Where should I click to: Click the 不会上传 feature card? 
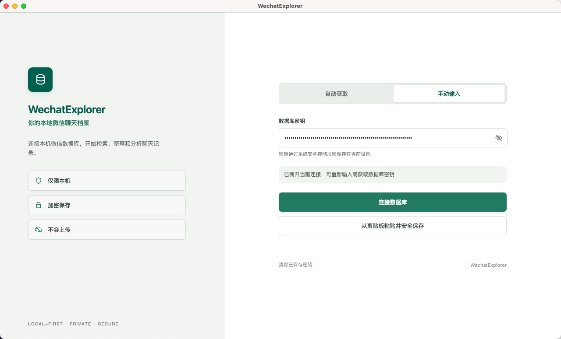107,230
